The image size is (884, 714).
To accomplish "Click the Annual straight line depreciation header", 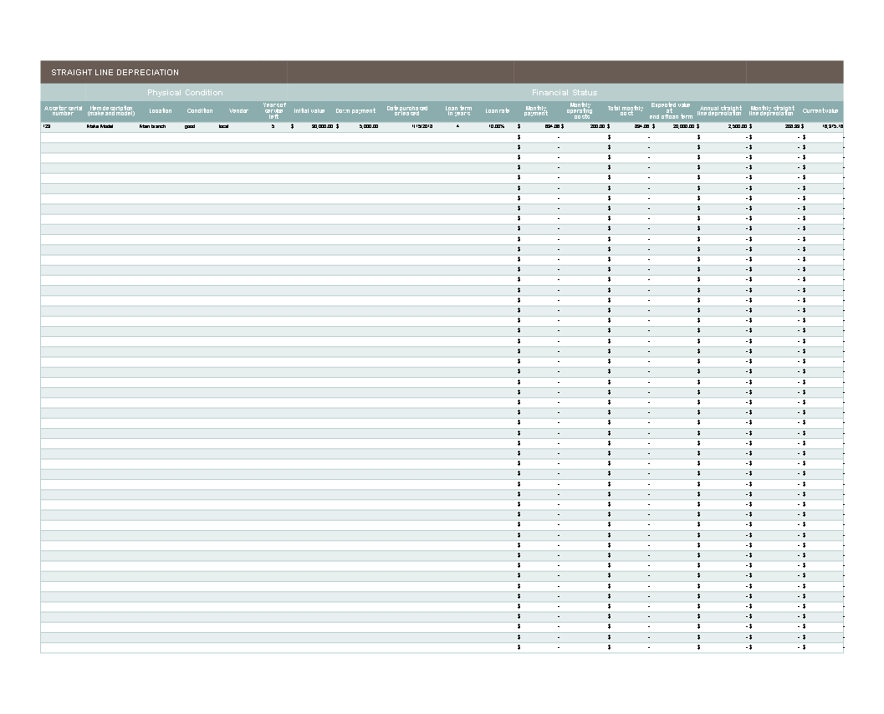I will click(720, 111).
